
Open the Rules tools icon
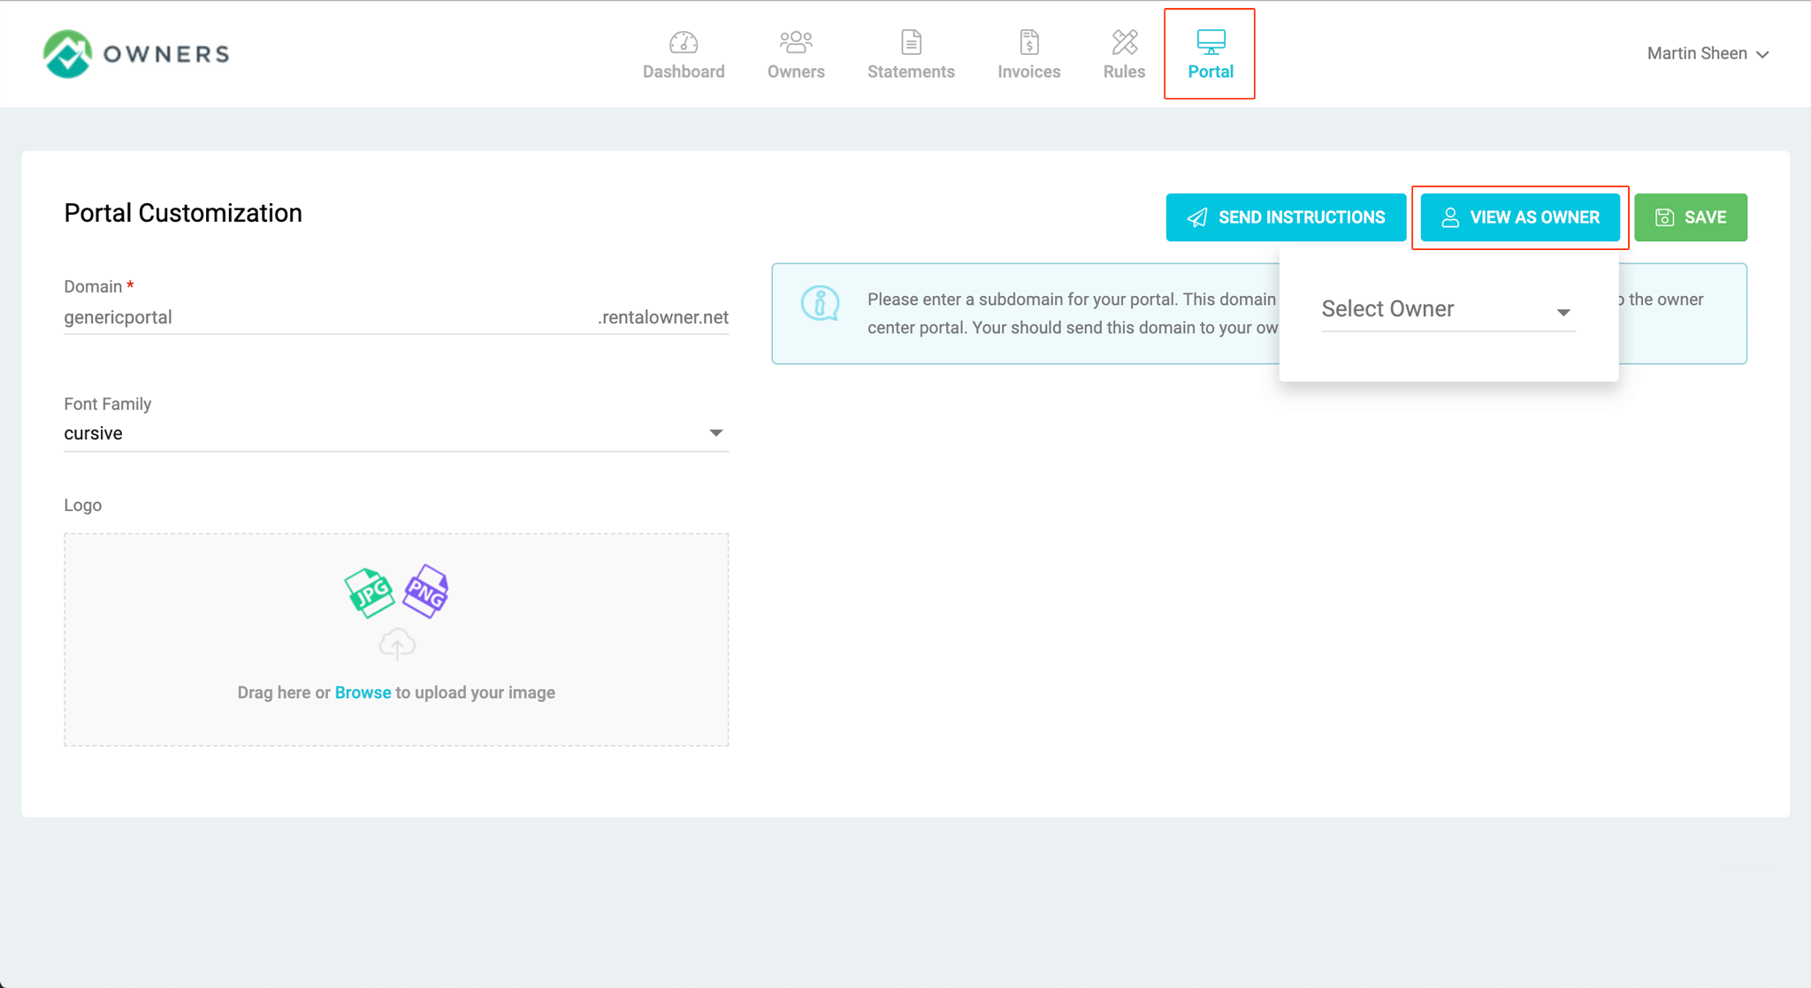point(1124,42)
